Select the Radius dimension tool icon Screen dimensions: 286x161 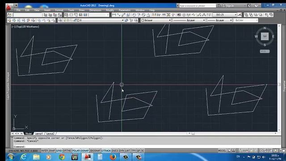click(134, 15)
